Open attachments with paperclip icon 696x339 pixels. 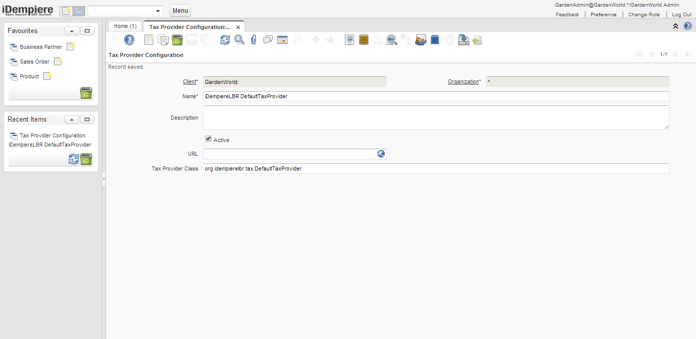(254, 40)
